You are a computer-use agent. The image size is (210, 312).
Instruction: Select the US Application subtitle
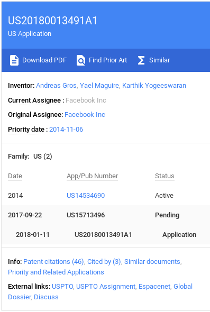click(30, 34)
